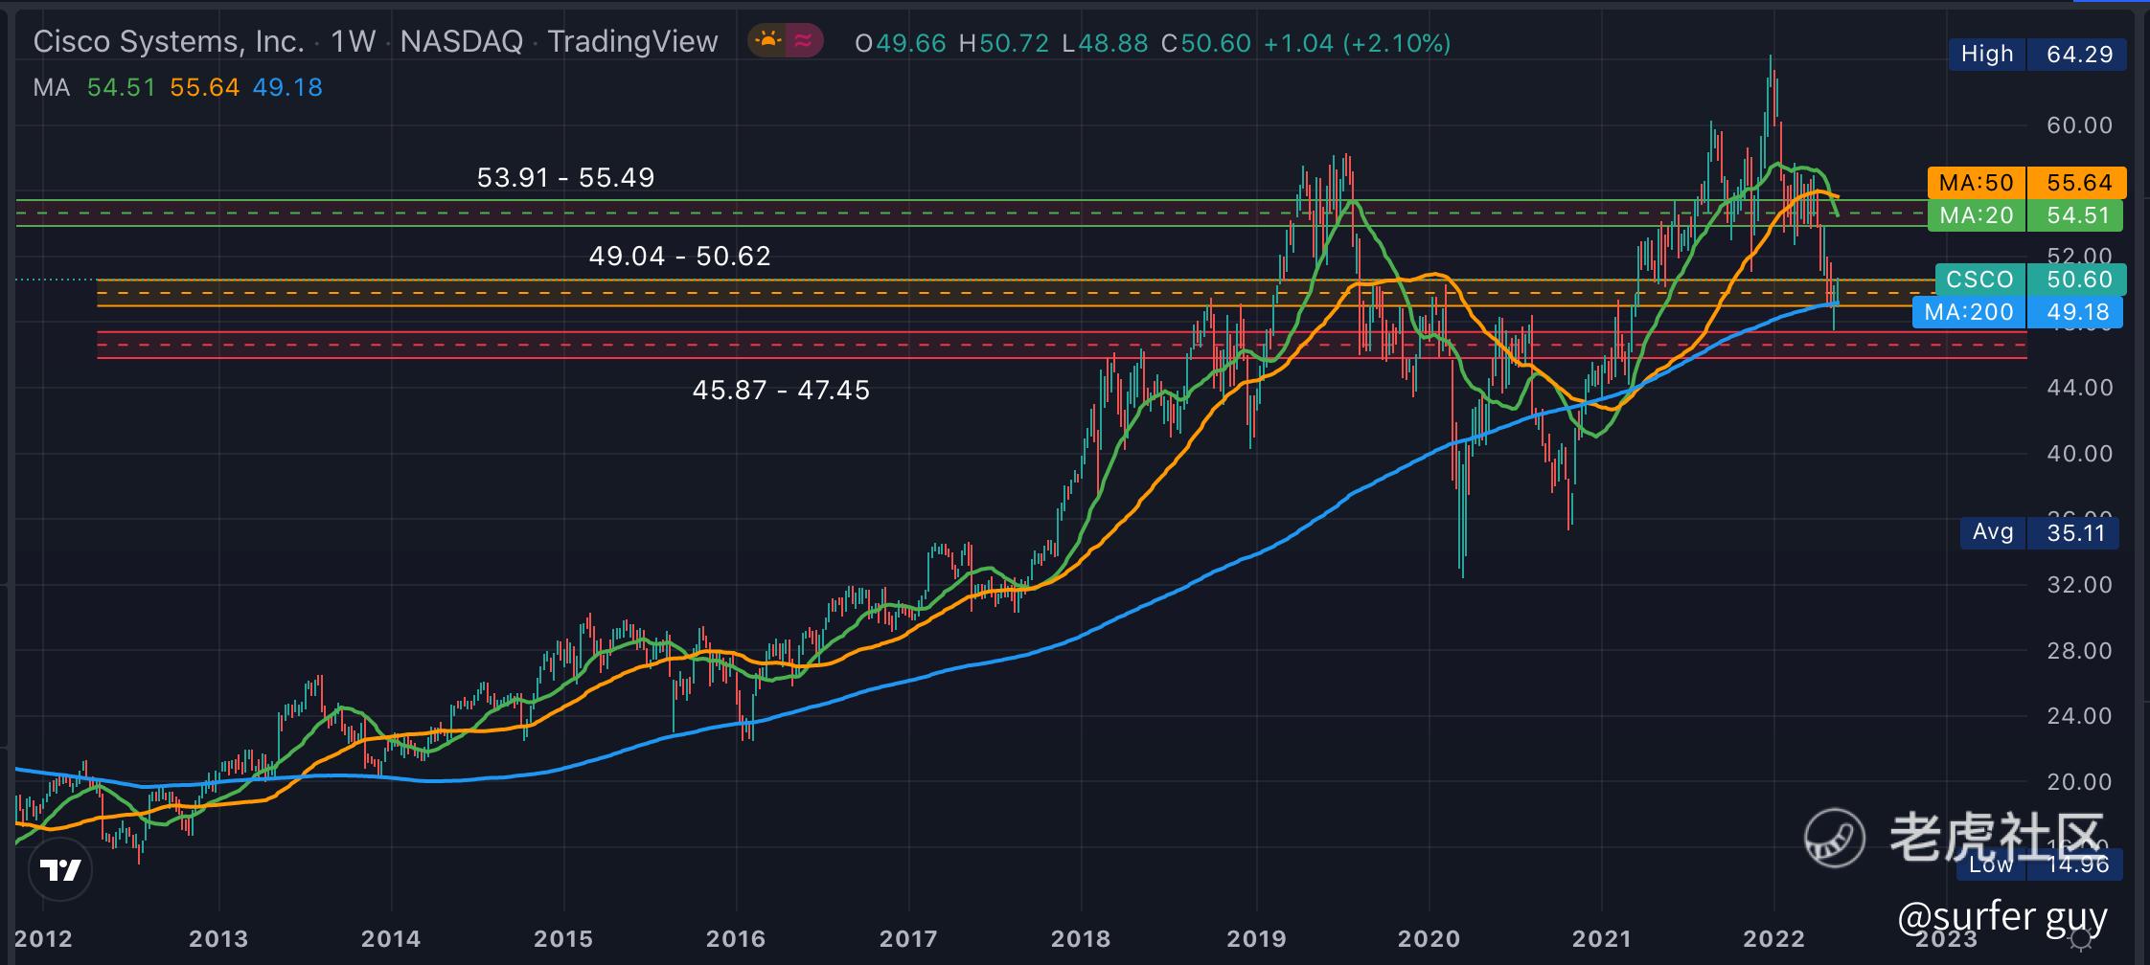The image size is (2150, 965).
Task: Change the 1W interval in the header
Action: coord(353,42)
